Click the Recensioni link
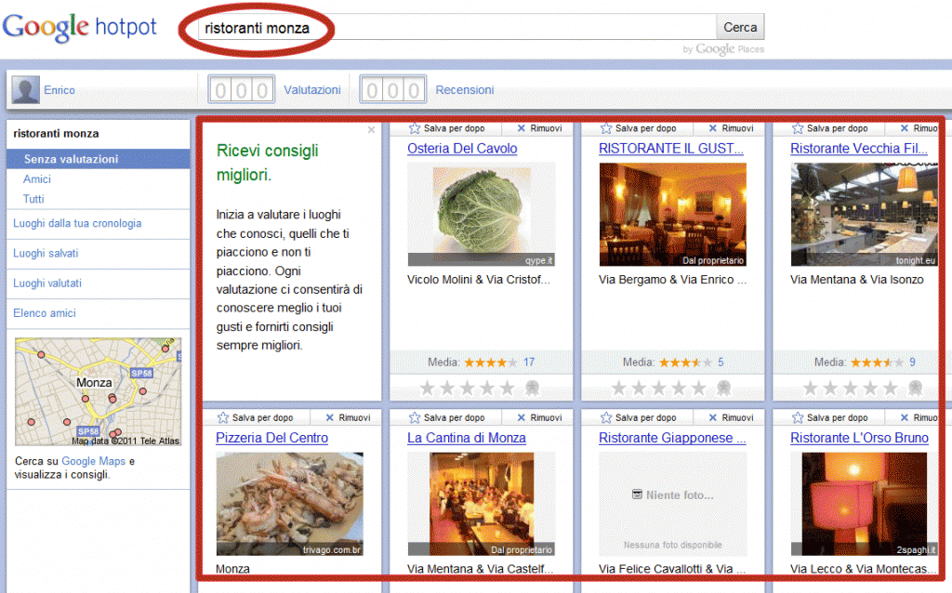This screenshot has width=952, height=593. [x=465, y=90]
